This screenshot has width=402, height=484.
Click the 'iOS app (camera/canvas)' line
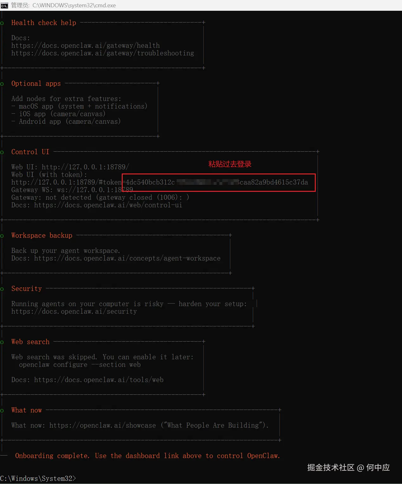58,114
